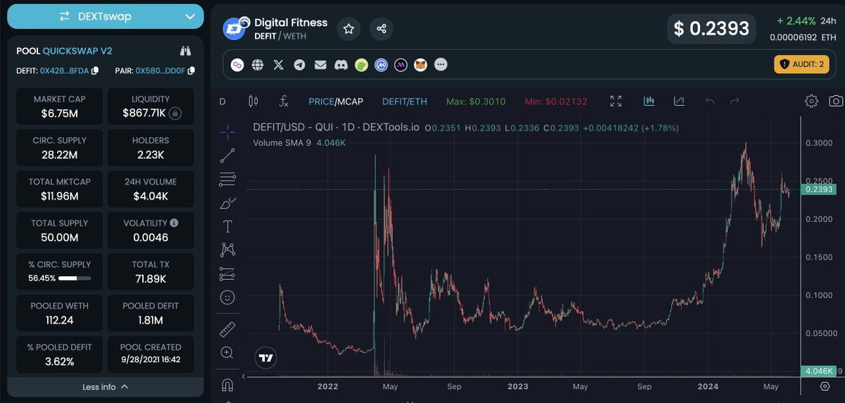This screenshot has height=403, width=845.
Task: Open the AUDIT: 2 report
Action: coord(801,64)
